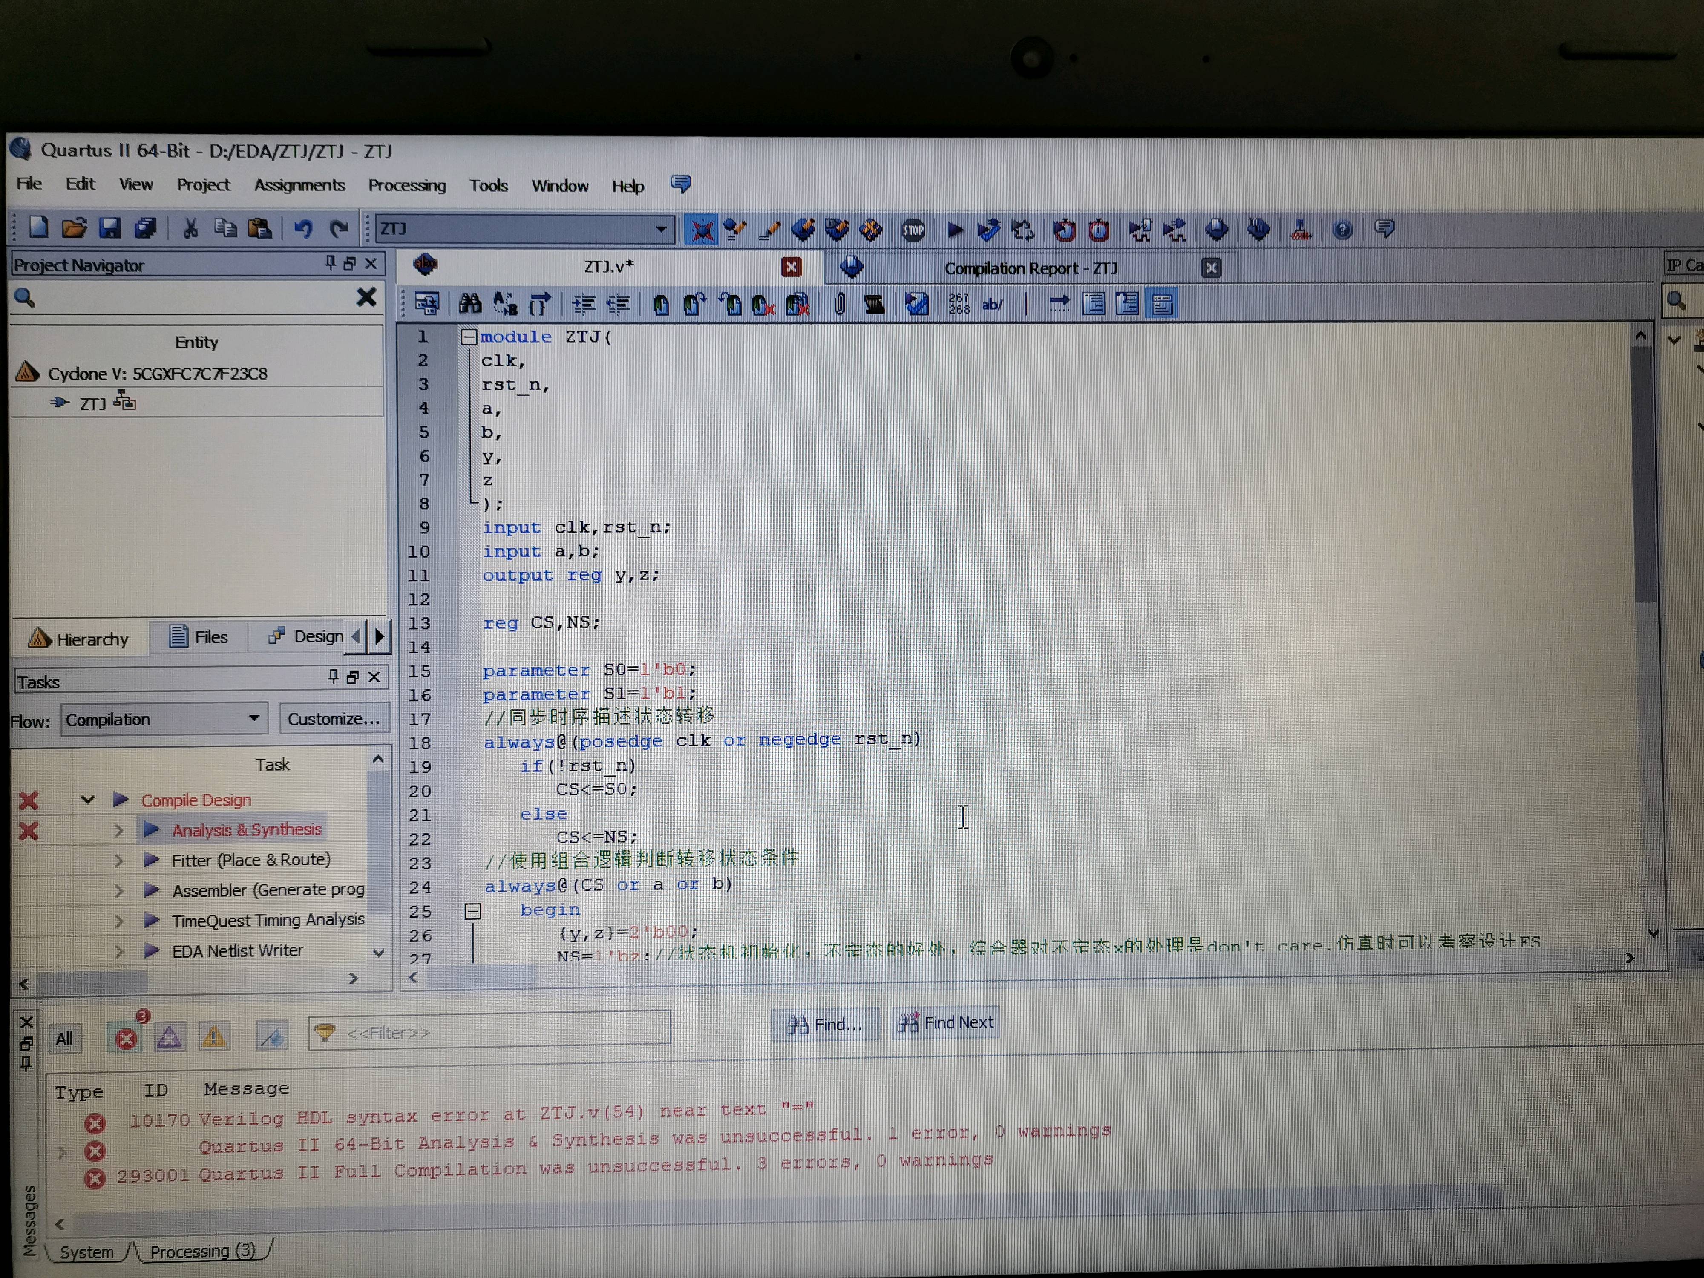The image size is (1704, 1278).
Task: Toggle line numbers 267/268 icon
Action: click(959, 304)
